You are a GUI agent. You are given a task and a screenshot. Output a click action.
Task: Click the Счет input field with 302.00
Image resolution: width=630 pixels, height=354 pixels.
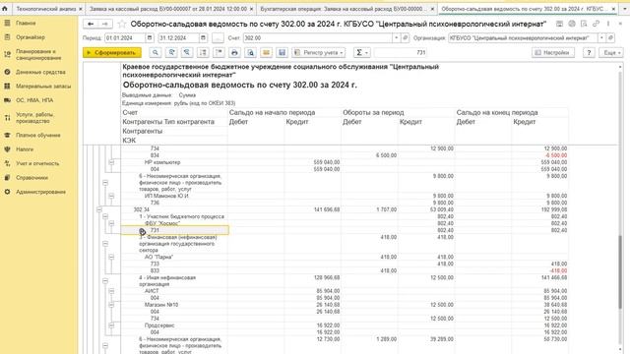point(317,38)
